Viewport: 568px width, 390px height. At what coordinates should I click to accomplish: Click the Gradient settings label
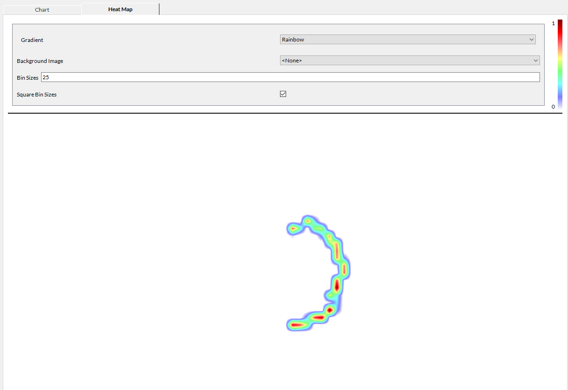(x=32, y=40)
